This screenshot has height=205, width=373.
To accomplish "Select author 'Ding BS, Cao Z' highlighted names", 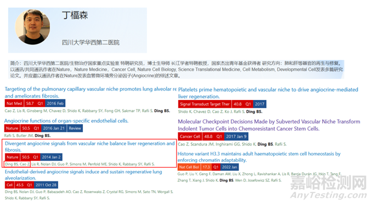I will (17, 164).
